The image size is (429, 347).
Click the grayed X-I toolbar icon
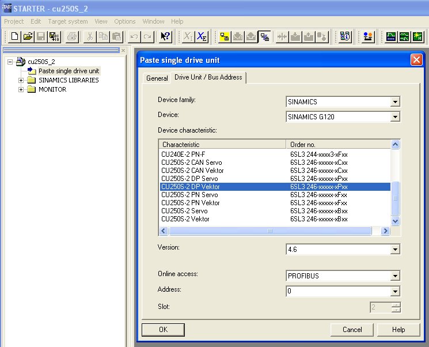click(188, 36)
